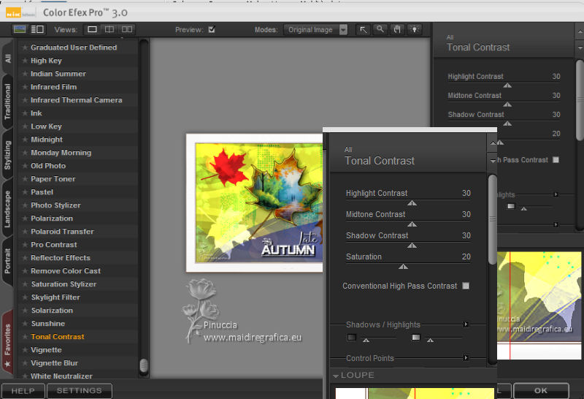Expand the Shadows / Highlights section
This screenshot has width=584, height=399.
(x=466, y=324)
